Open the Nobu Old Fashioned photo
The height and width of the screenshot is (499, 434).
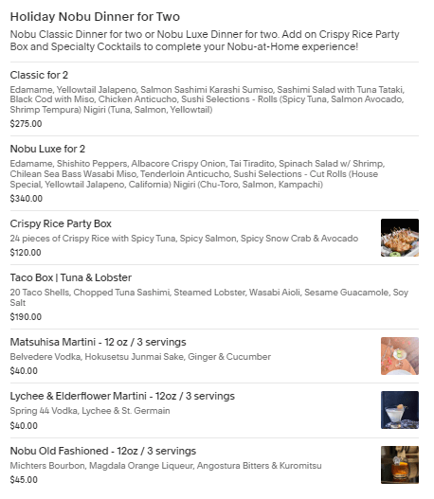coord(400,465)
